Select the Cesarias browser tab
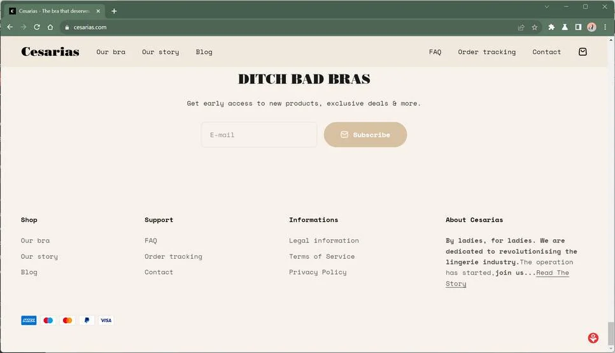This screenshot has height=353, width=615. tap(54, 11)
